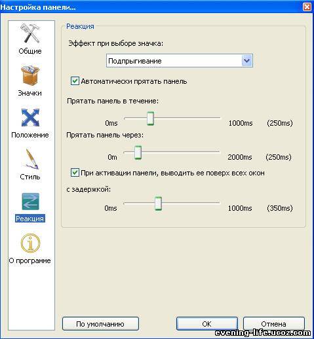Click the Отмена button
The image size is (314, 339).
274,324
